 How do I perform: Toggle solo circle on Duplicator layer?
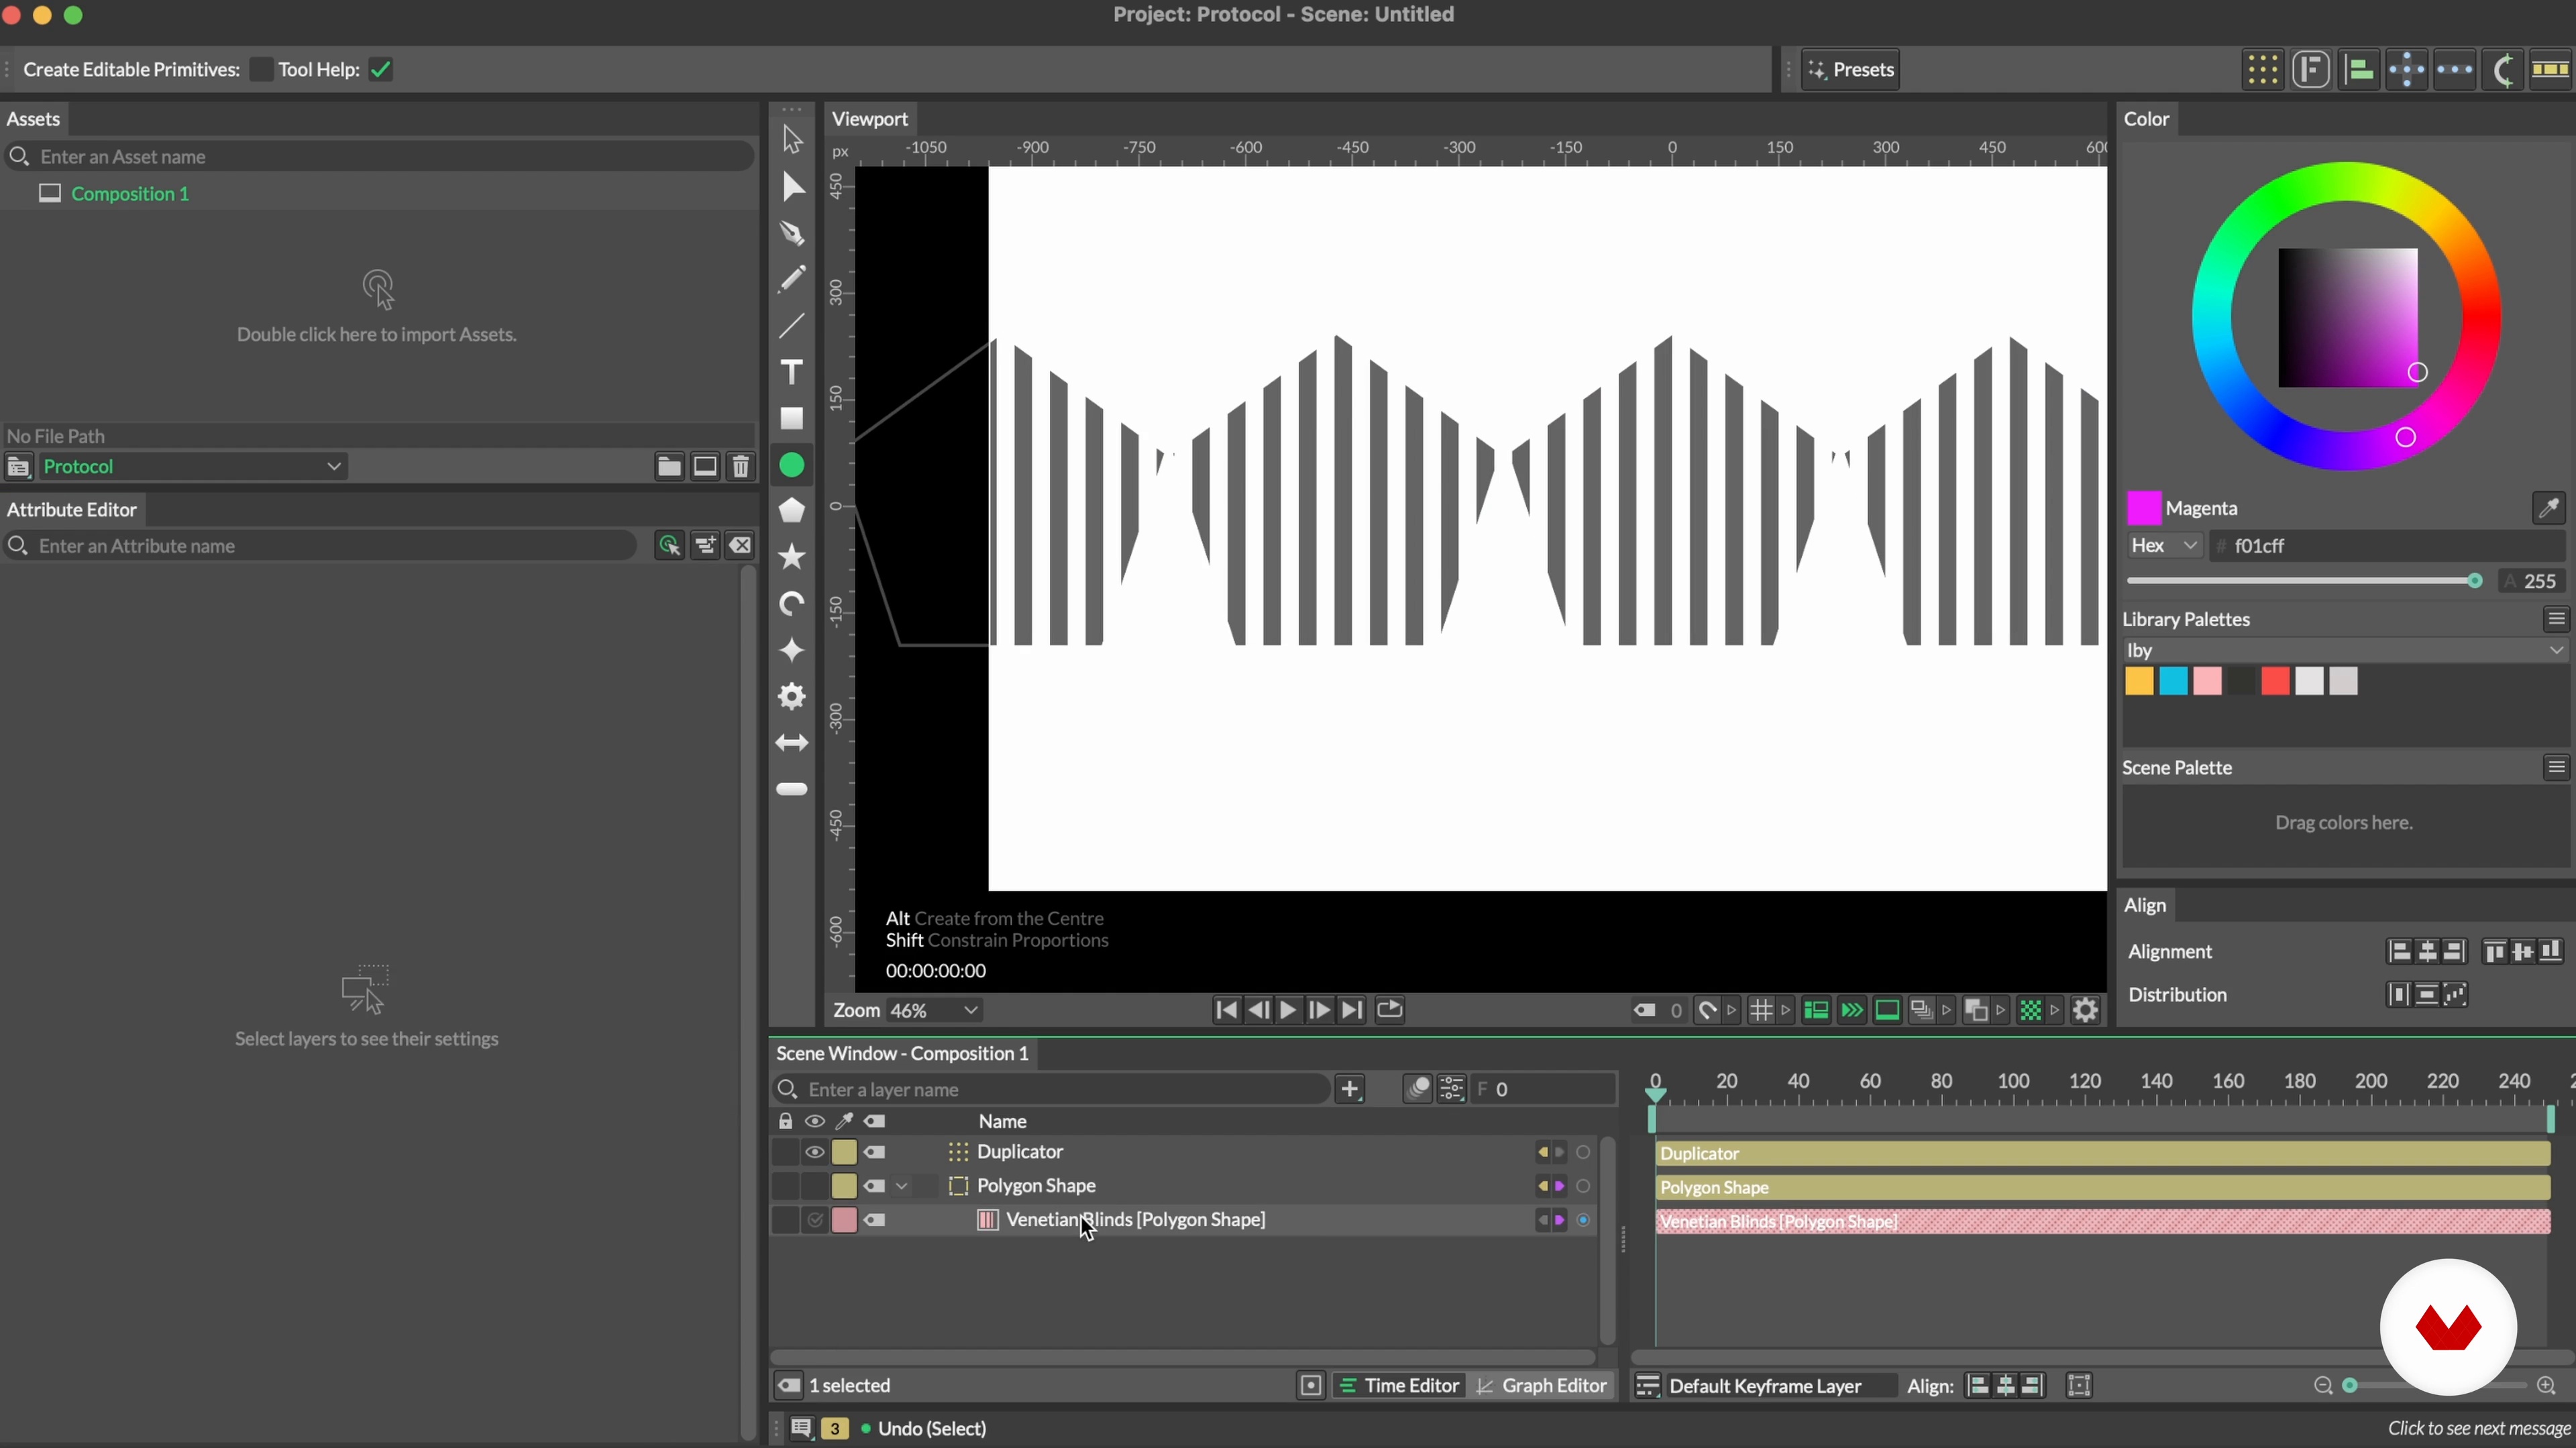point(1583,1152)
